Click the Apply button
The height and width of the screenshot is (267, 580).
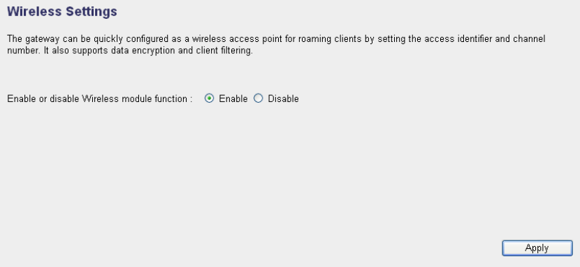[x=537, y=248]
